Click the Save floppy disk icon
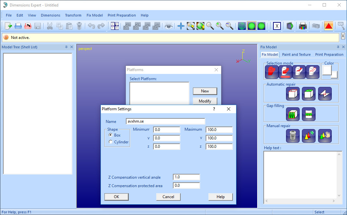The image size is (347, 215). [x=38, y=26]
